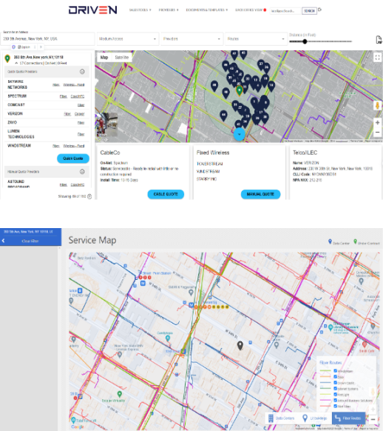Click Wireless-Fixed link for Windstream

click(x=73, y=146)
